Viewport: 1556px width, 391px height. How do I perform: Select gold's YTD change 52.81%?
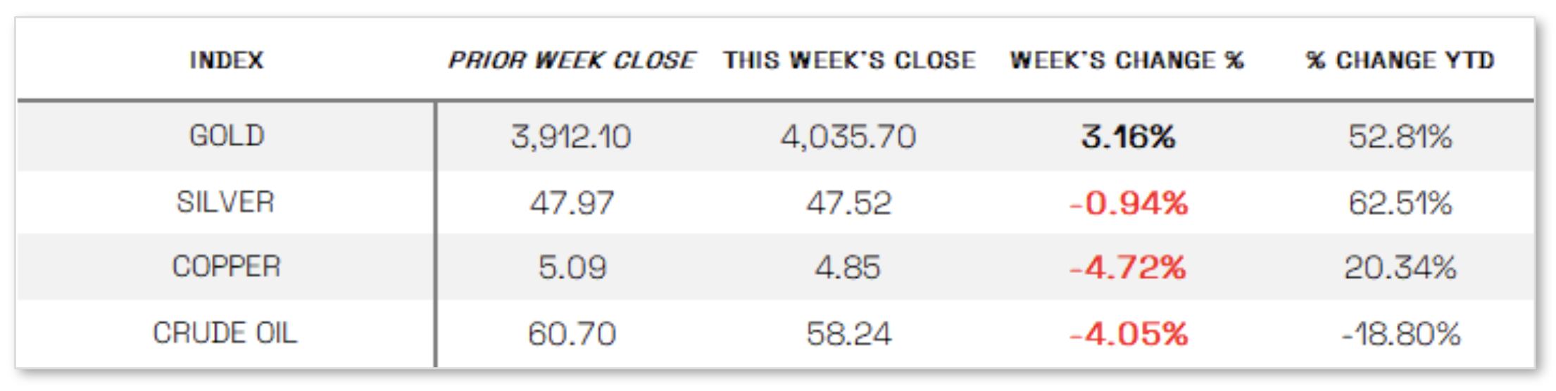pos(1400,136)
